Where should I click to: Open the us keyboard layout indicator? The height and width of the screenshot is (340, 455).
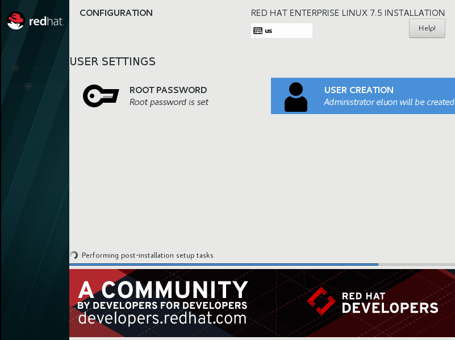[282, 31]
